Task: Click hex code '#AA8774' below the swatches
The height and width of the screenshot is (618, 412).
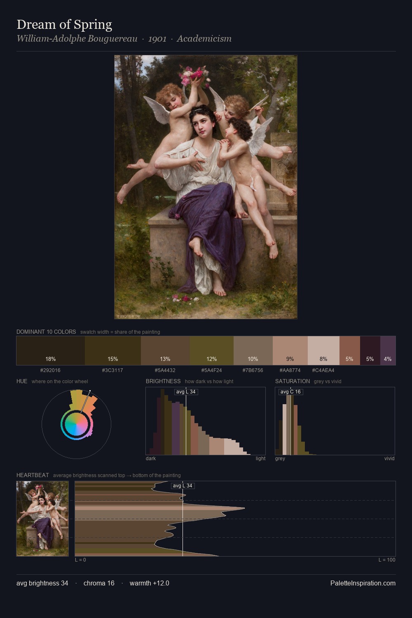Action: 290,370
